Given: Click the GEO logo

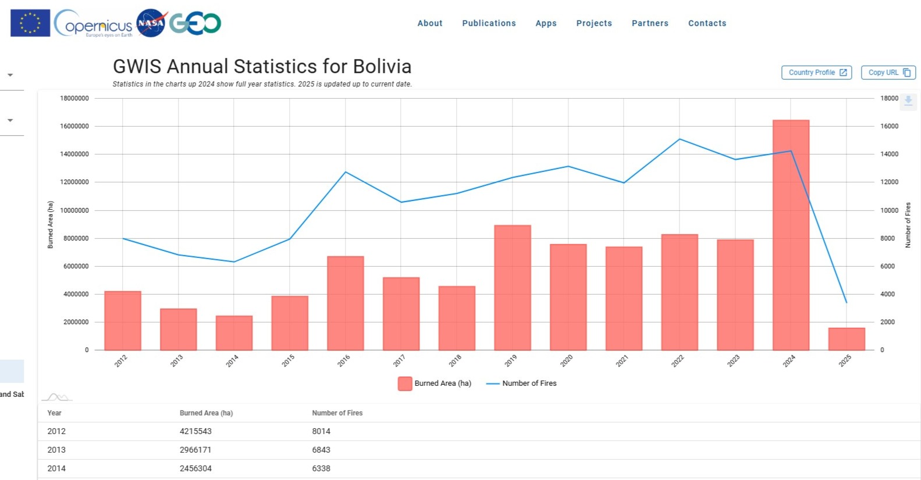Looking at the screenshot, I should click(195, 23).
